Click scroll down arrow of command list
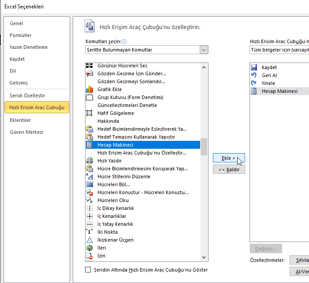This screenshot has height=283, width=309. tap(204, 257)
